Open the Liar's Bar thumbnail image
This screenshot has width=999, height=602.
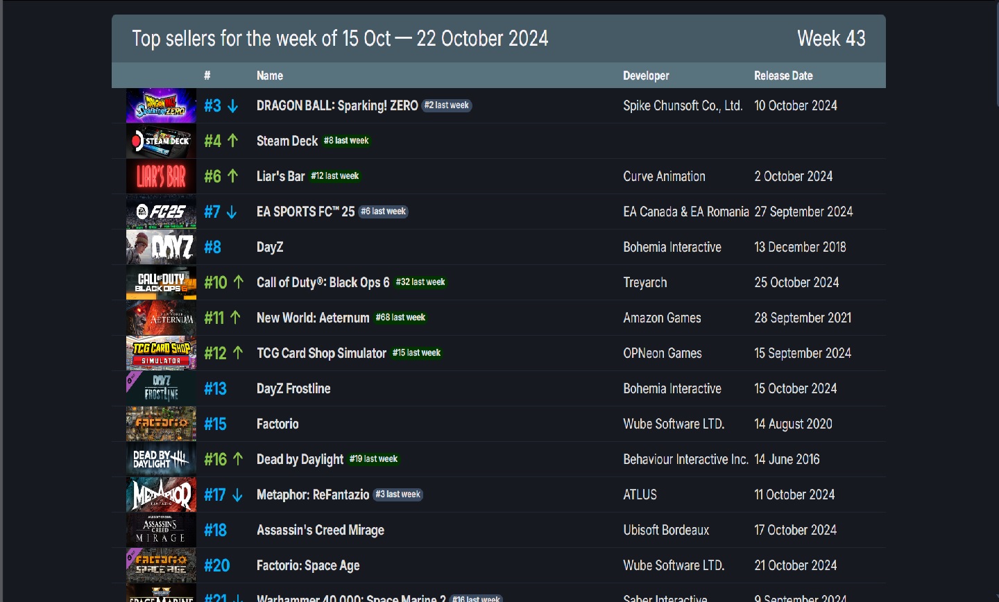point(161,176)
